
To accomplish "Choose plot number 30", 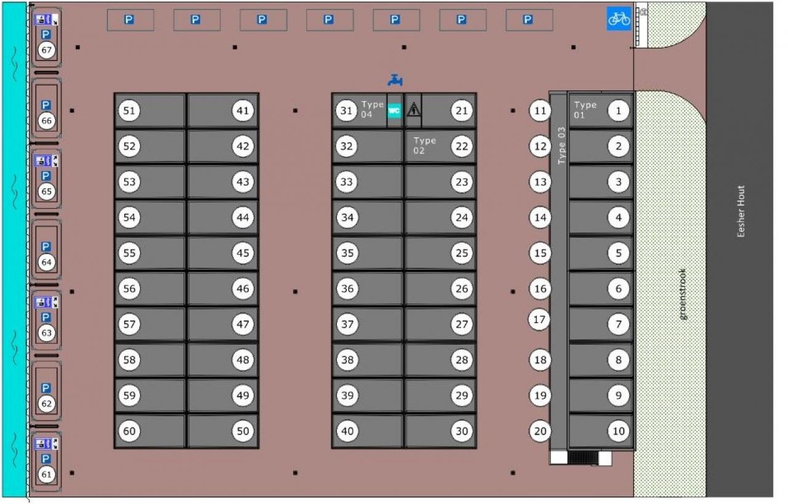I will pyautogui.click(x=462, y=431).
